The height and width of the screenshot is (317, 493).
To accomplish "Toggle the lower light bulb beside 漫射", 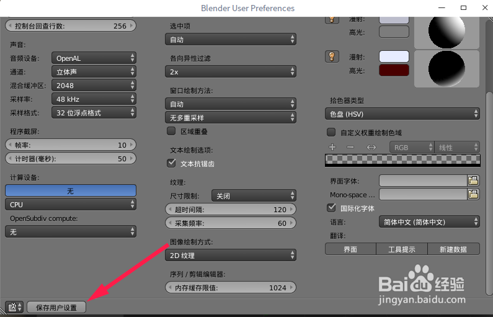I will tap(332, 56).
